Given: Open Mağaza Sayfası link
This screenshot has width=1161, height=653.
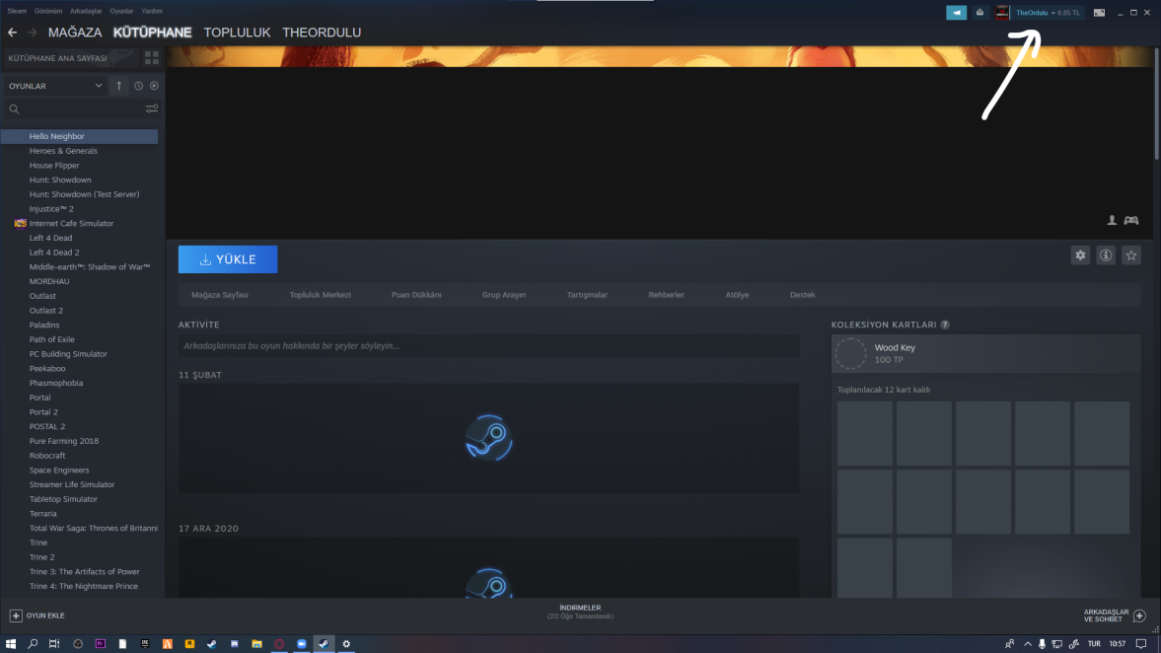Looking at the screenshot, I should point(220,295).
